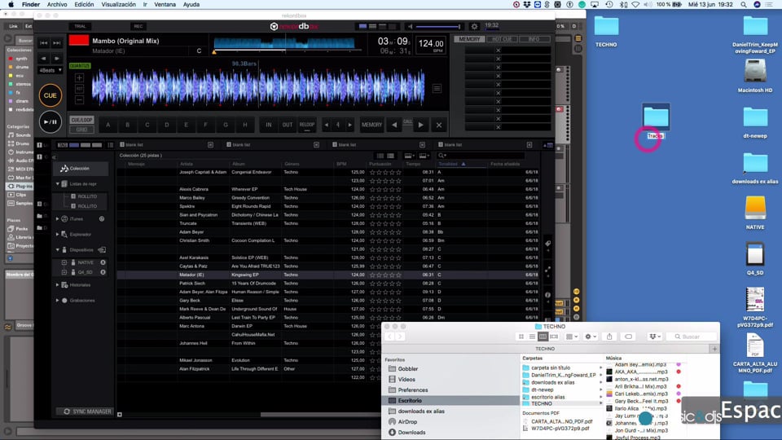
Task: Skip to next track in rekordbox player
Action: coord(57,43)
